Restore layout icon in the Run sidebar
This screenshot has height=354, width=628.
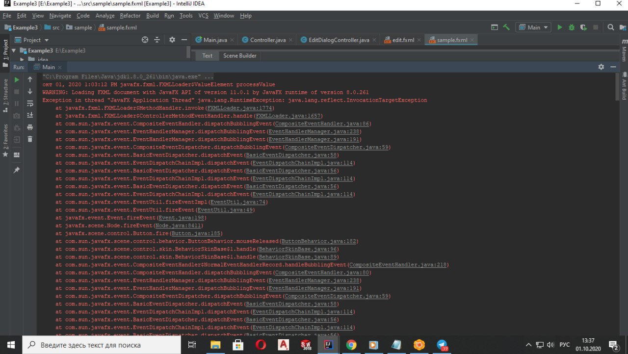17,154
